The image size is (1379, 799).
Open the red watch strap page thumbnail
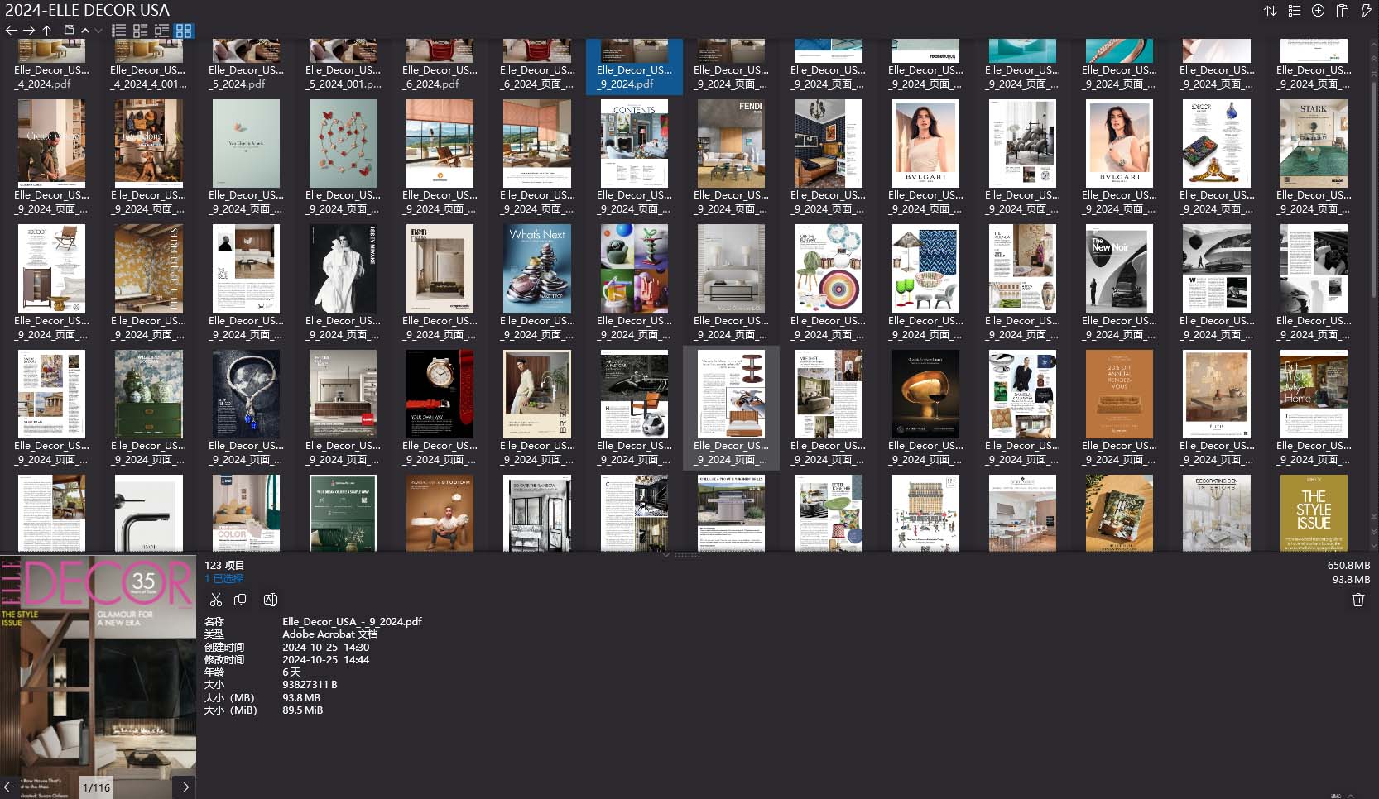tap(440, 394)
